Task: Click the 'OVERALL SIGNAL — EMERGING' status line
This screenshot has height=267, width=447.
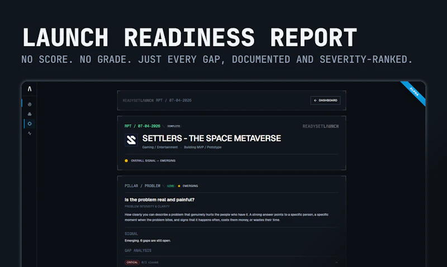Action: (150, 161)
